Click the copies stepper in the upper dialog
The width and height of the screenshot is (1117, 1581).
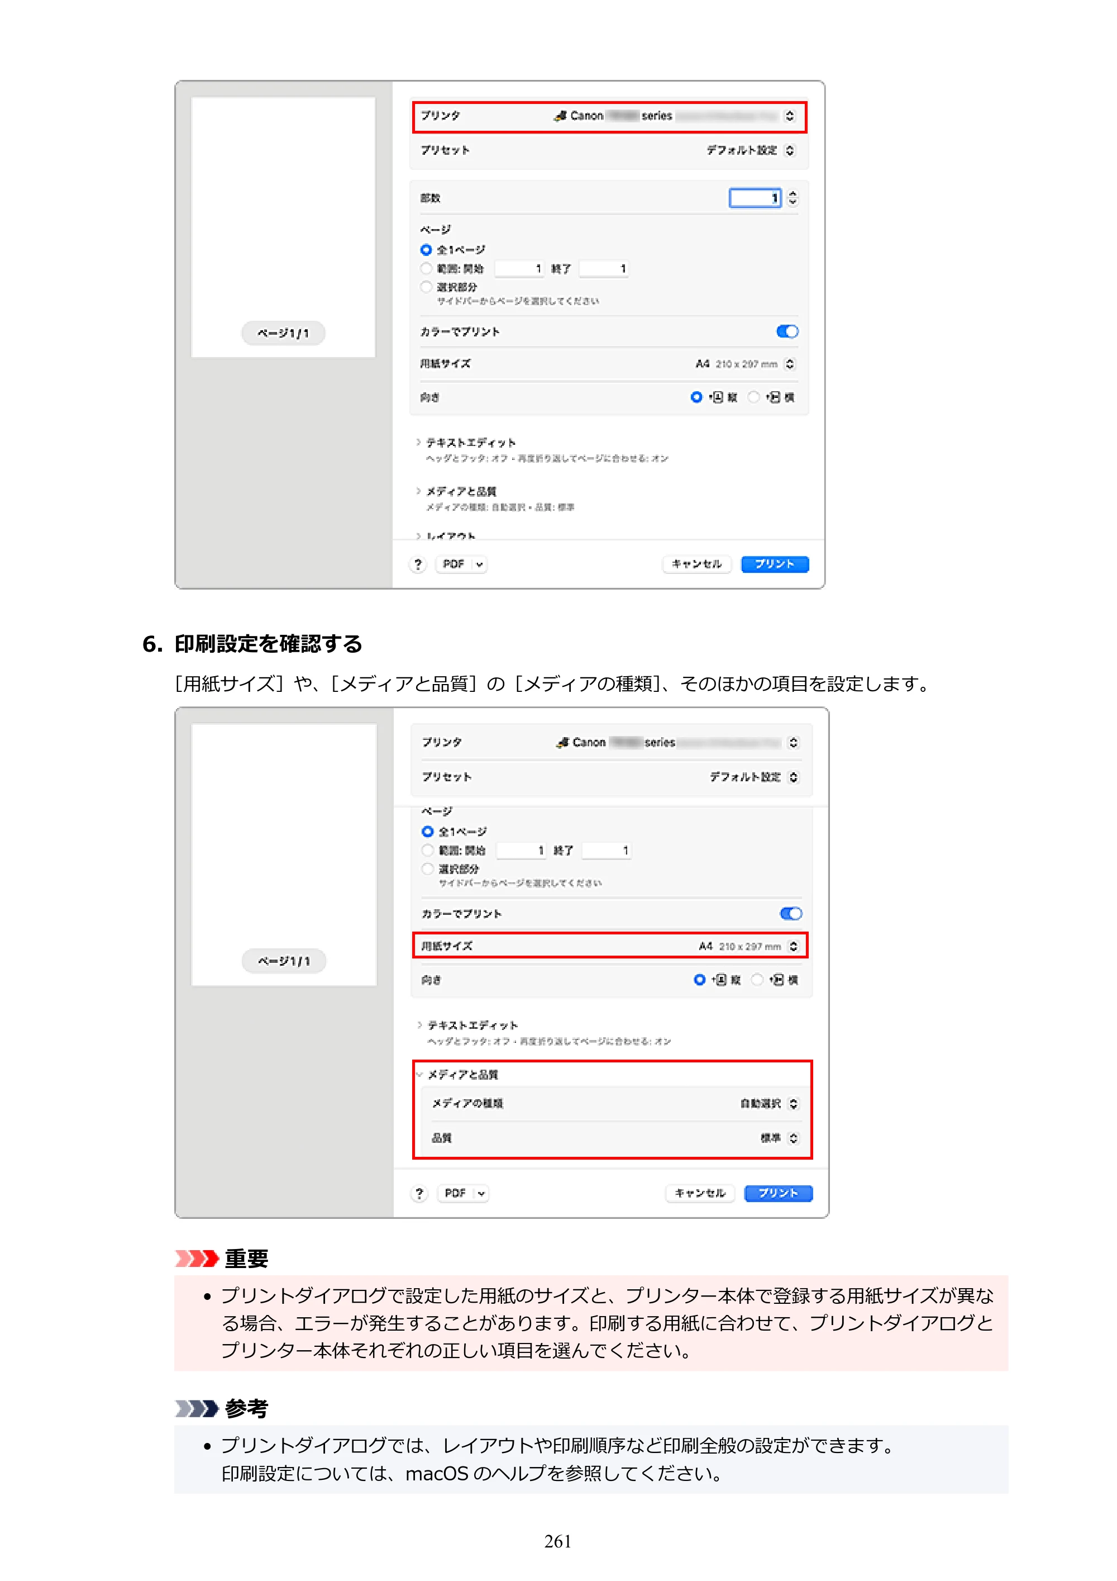[793, 198]
